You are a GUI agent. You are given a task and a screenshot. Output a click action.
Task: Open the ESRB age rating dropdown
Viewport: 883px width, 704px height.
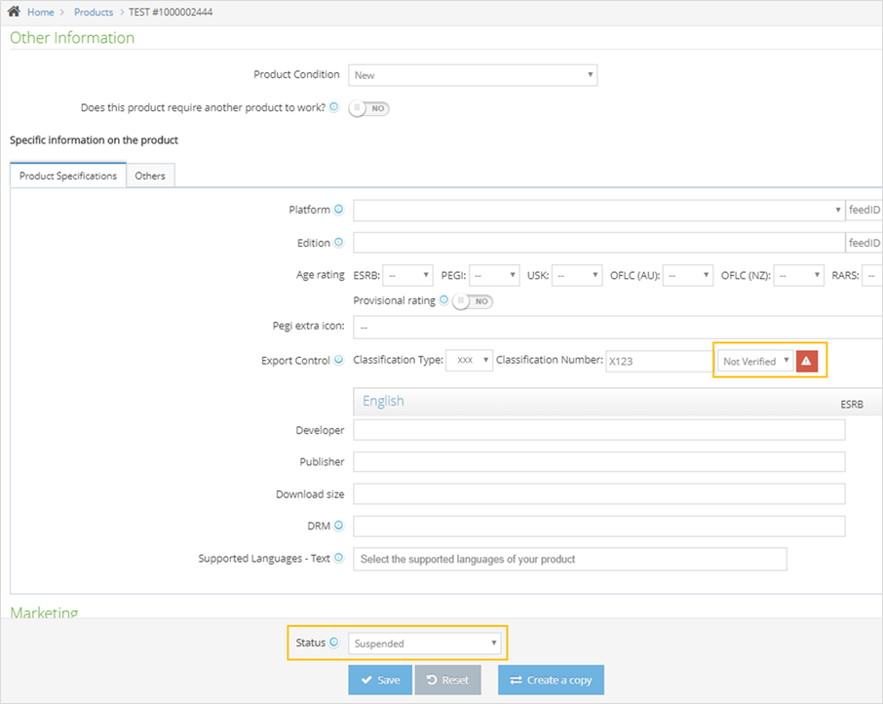[x=407, y=276]
